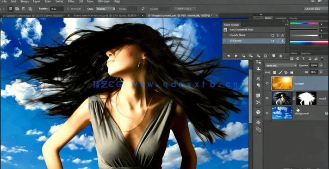The height and width of the screenshot is (169, 329).
Task: Open the Layer menu
Action: tap(37, 1)
